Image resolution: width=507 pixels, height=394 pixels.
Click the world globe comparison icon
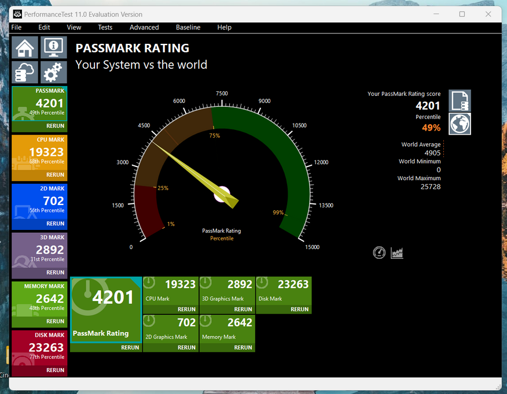pyautogui.click(x=460, y=124)
